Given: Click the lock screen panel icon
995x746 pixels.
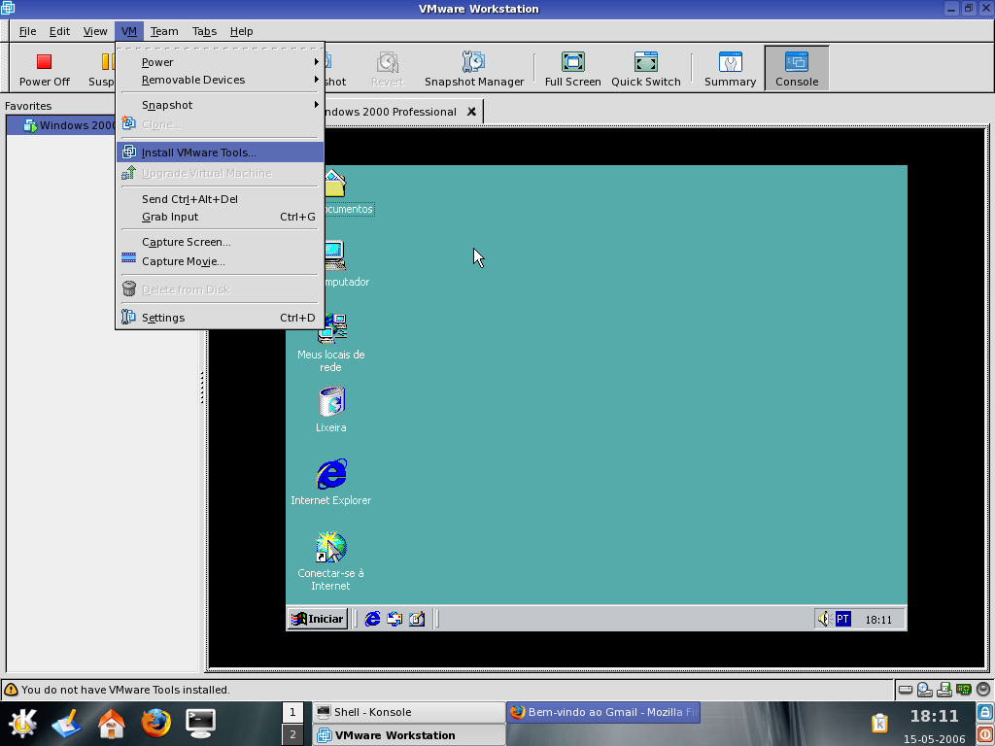Looking at the screenshot, I should [x=985, y=712].
